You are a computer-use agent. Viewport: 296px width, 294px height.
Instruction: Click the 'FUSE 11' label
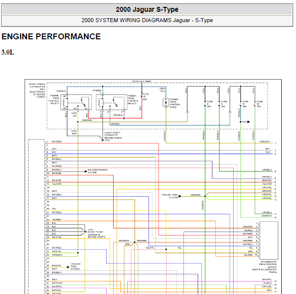tap(245, 104)
